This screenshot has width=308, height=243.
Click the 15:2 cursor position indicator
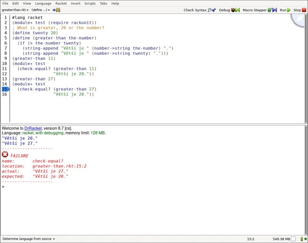pyautogui.click(x=251, y=239)
